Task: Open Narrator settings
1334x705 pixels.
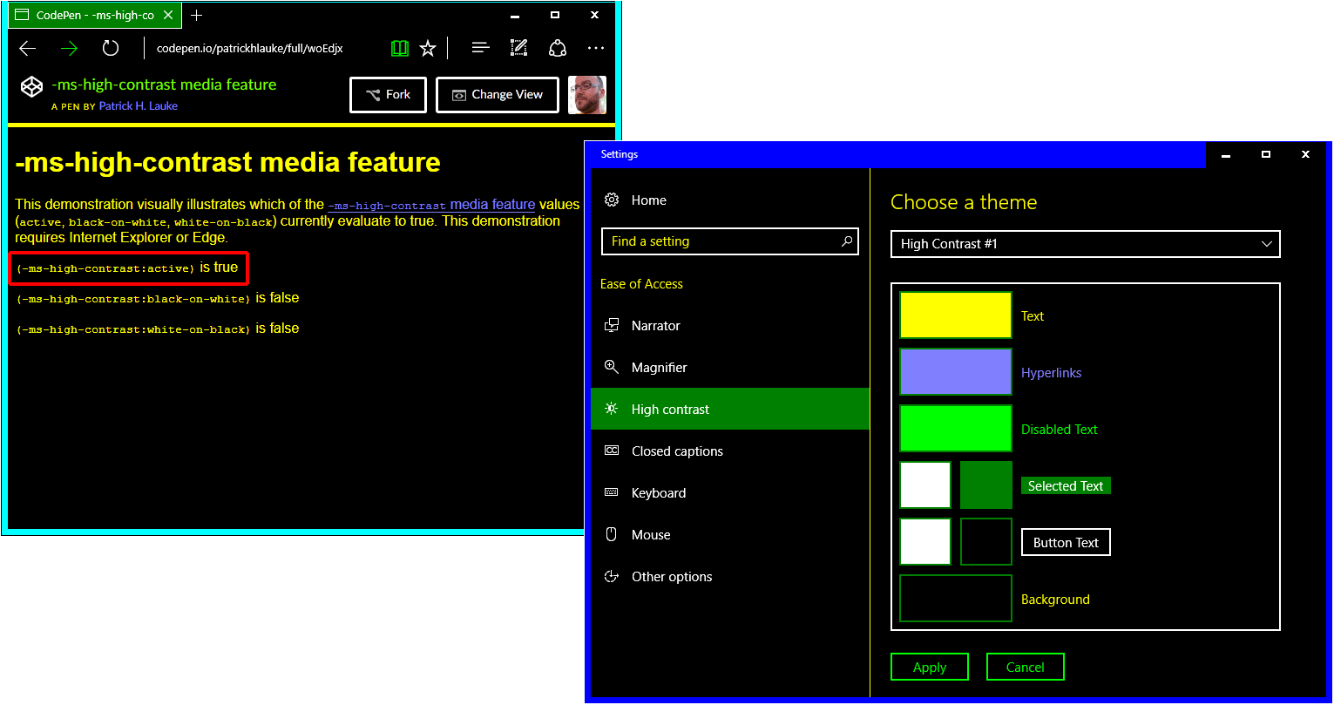Action: click(x=653, y=325)
